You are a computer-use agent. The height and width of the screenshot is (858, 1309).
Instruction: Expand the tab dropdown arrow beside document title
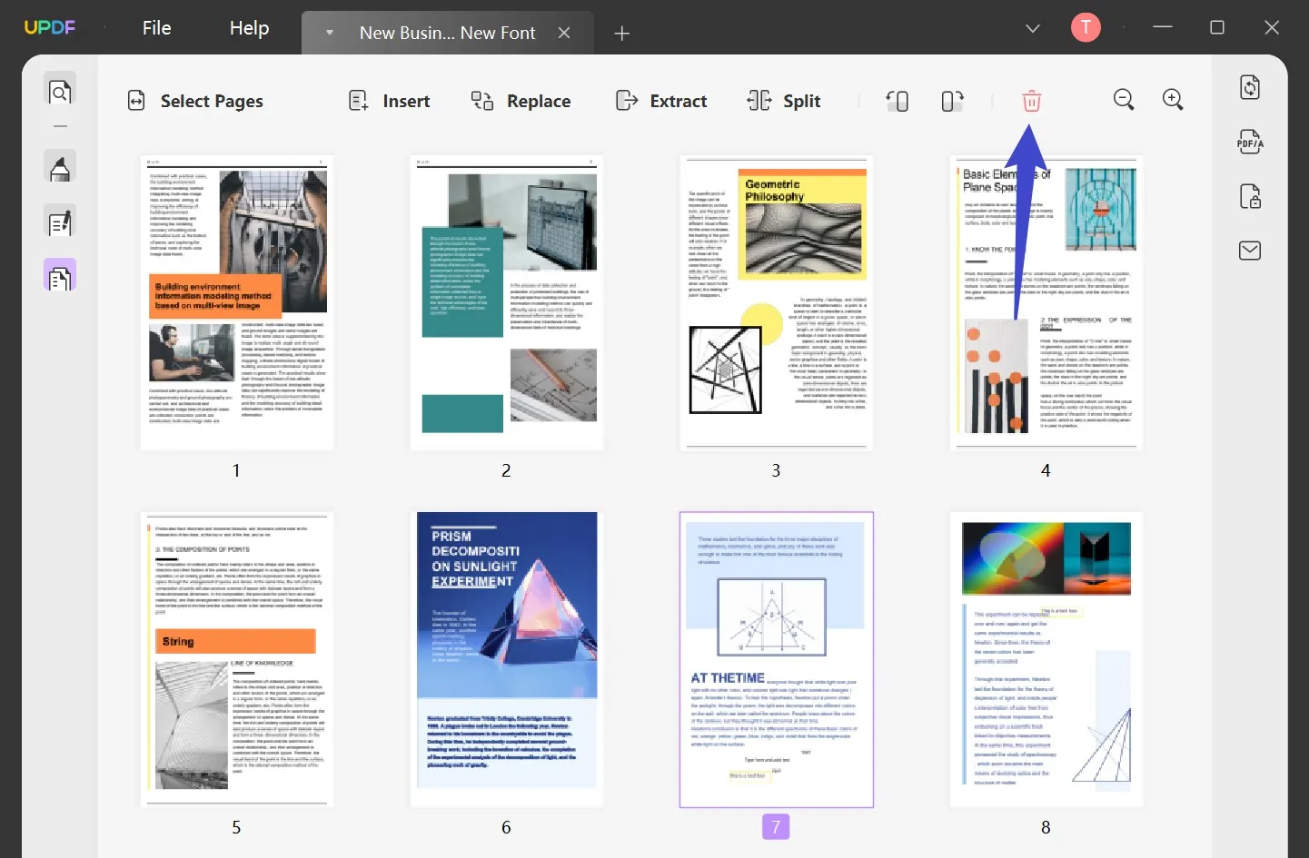pos(330,33)
